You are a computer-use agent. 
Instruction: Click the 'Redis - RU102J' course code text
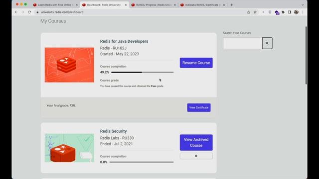pos(113,48)
